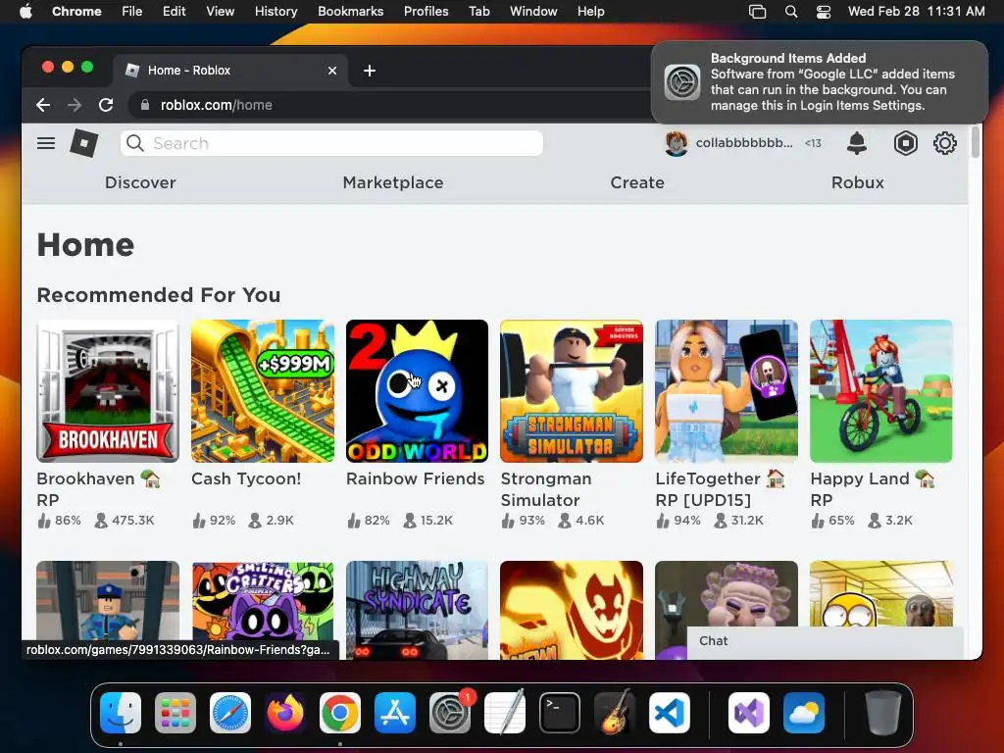This screenshot has width=1004, height=753.
Task: Click the Background Items Added notification
Action: 820,82
